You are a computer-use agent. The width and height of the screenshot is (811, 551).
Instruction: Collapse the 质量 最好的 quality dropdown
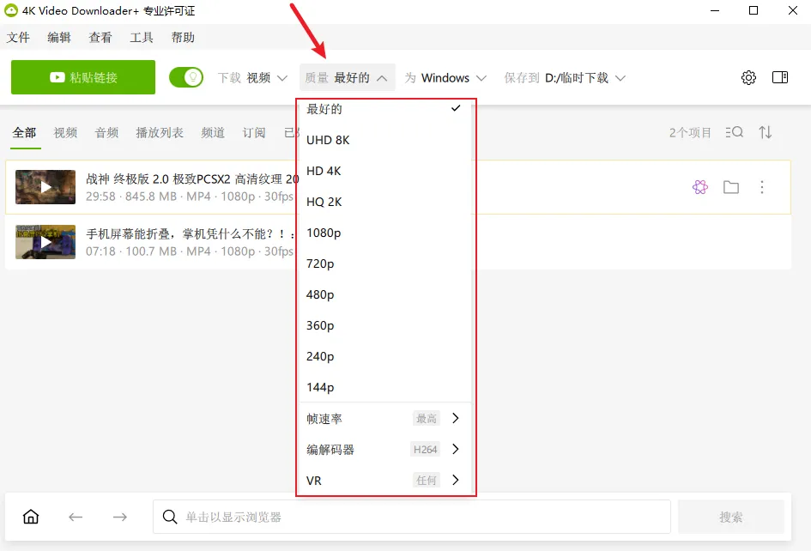pos(347,77)
